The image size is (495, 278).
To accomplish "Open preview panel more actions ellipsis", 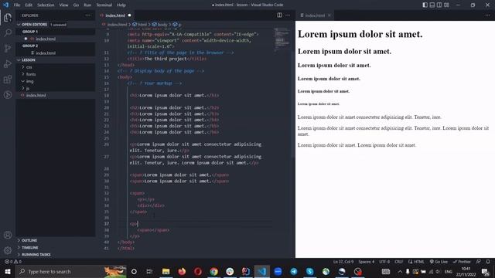I will 488,15.
